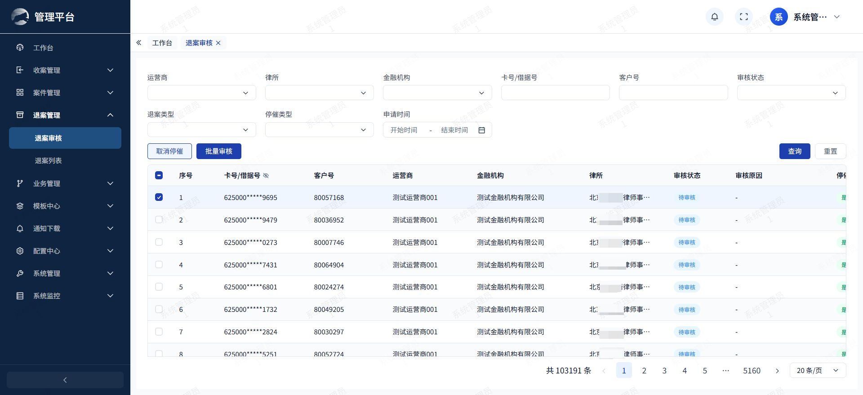The image size is (863, 395).
Task: Click the 批量审核 button
Action: (x=219, y=151)
